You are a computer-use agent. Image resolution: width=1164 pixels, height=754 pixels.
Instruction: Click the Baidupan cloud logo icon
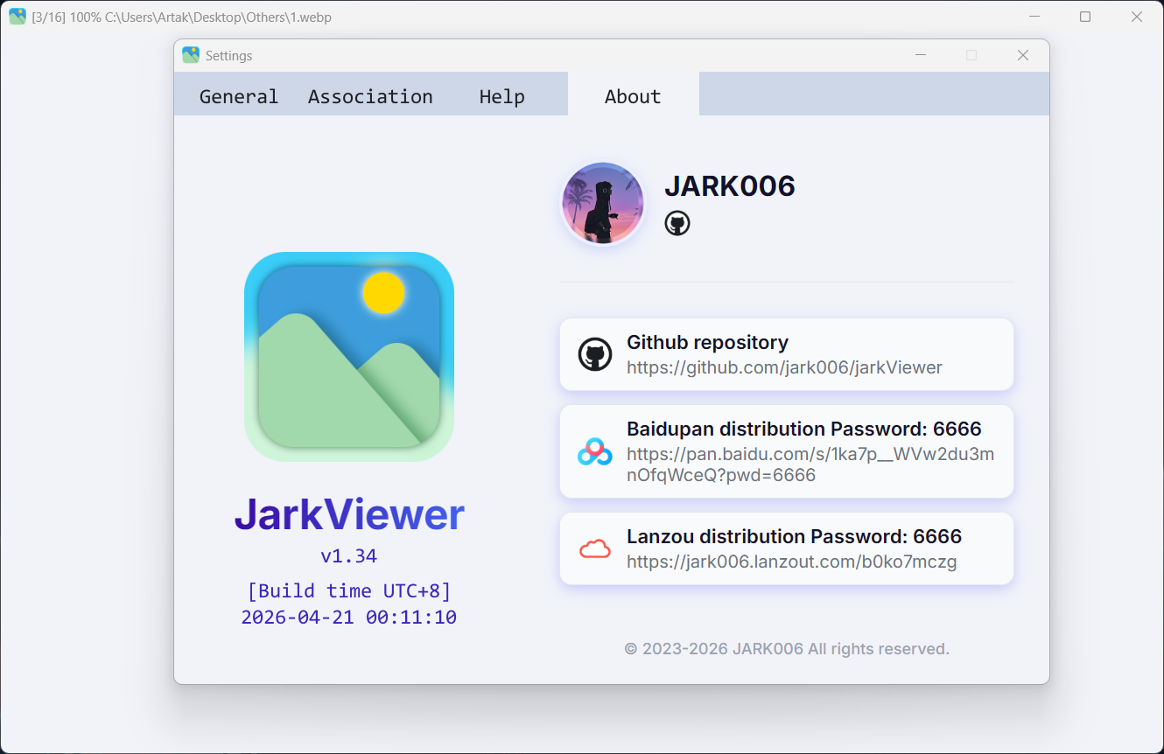coord(595,451)
